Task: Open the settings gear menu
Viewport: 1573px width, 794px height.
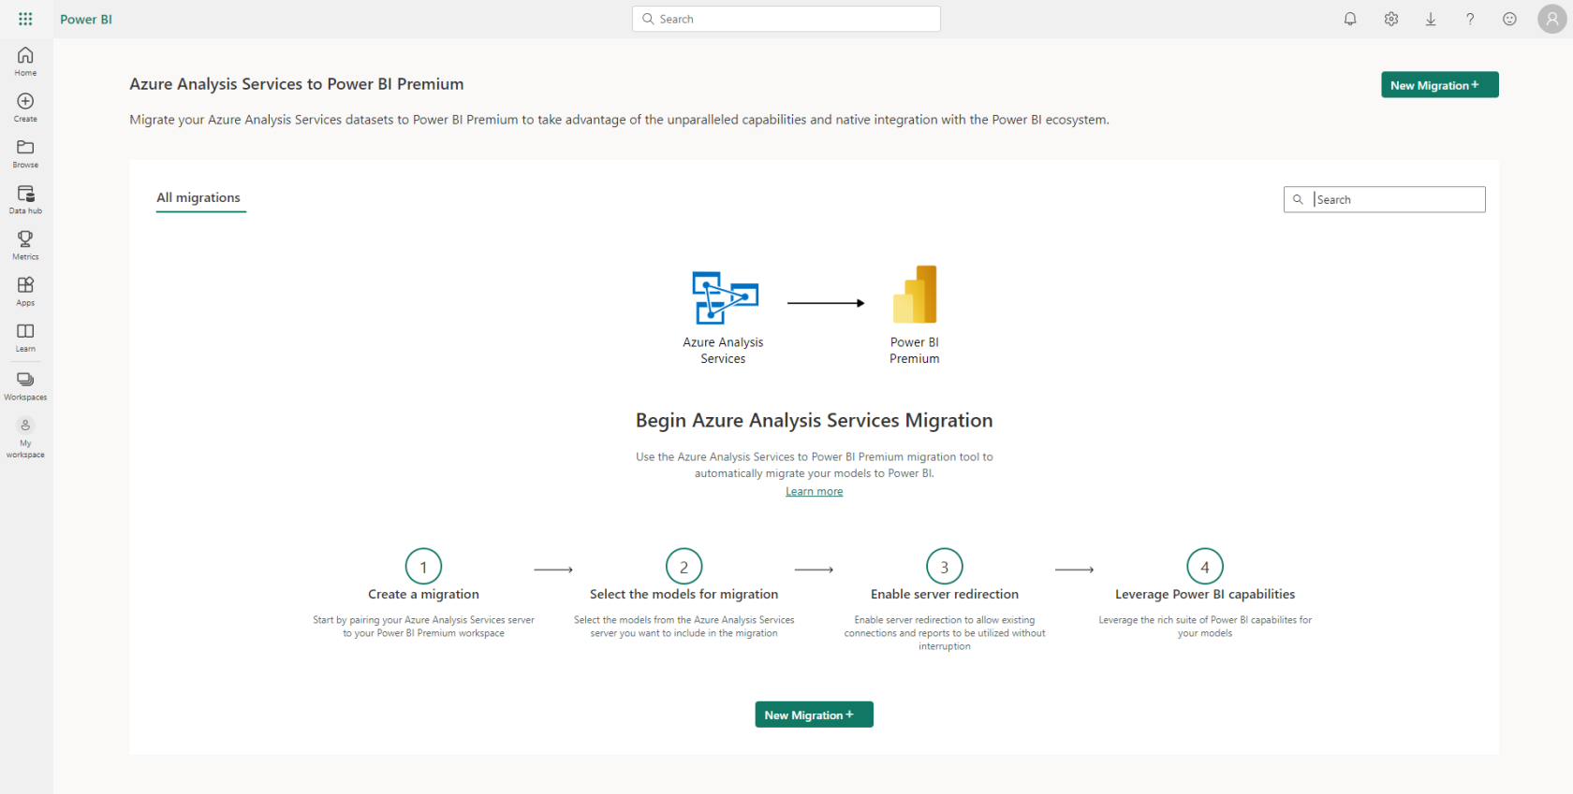Action: [x=1391, y=19]
